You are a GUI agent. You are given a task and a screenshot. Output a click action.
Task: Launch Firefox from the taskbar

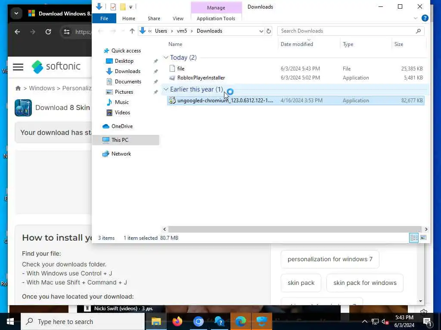point(177,321)
